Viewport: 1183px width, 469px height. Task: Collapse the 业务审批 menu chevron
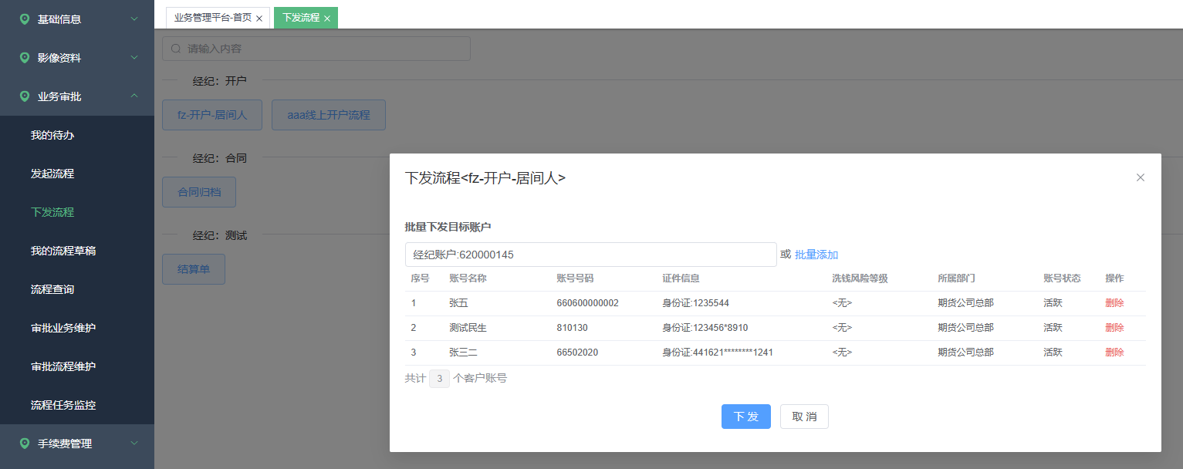click(134, 96)
